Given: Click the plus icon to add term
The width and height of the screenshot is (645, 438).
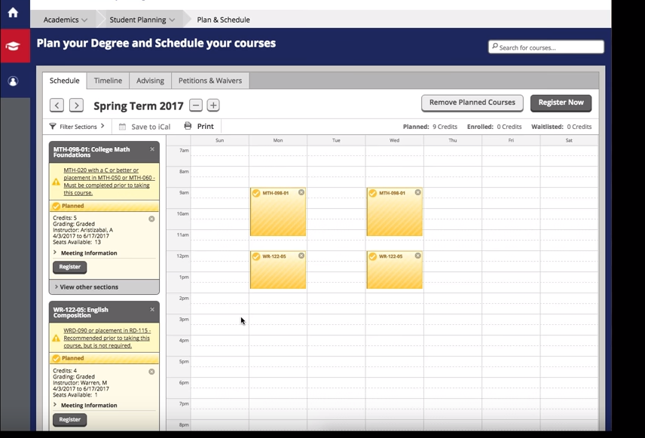Looking at the screenshot, I should pos(213,106).
